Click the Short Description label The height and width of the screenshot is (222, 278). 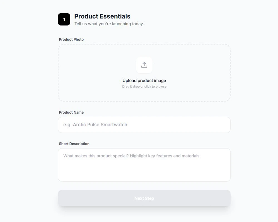coord(74,144)
